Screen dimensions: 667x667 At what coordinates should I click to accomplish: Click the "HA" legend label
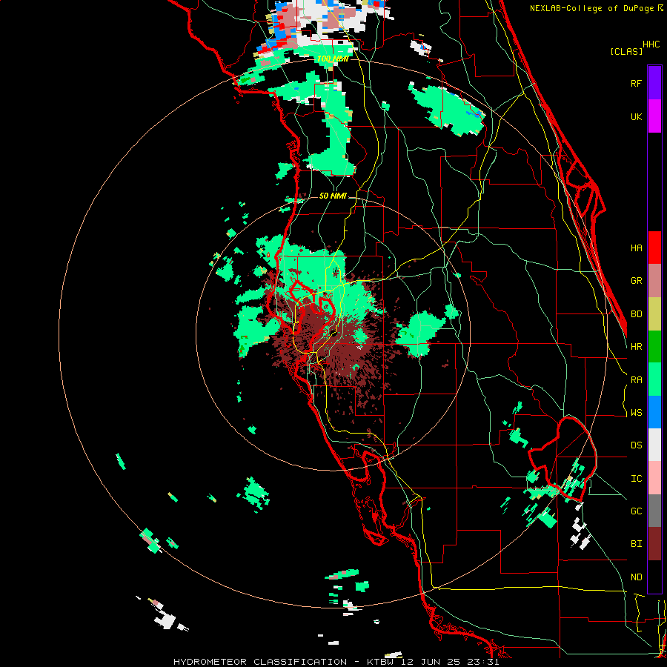coord(636,248)
